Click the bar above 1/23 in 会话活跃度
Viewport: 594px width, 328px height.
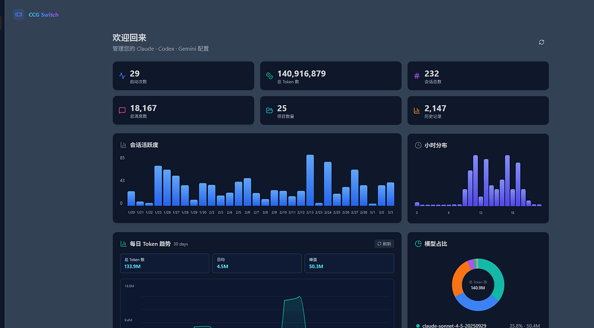pyautogui.click(x=158, y=186)
